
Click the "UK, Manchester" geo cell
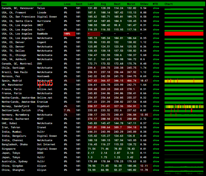tap(12, 85)
